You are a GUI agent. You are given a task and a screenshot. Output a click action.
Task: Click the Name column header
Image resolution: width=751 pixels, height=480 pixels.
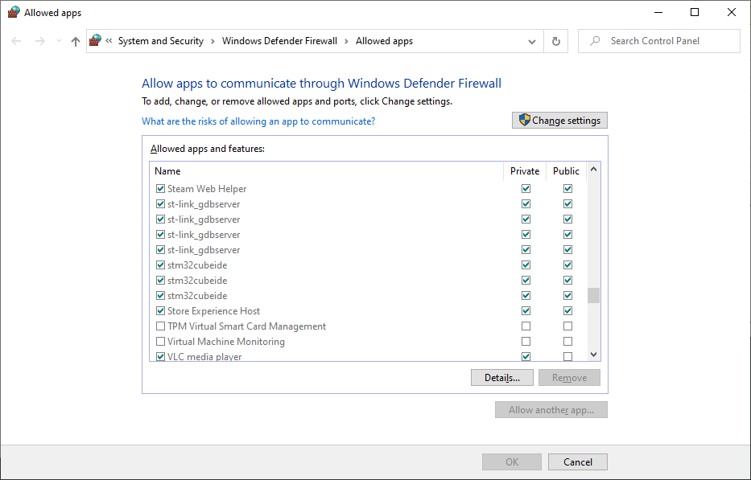pyautogui.click(x=167, y=170)
